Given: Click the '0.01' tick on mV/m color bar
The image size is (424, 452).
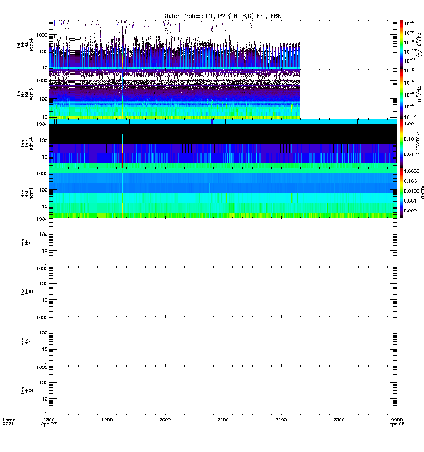Looking at the screenshot, I should (409, 154).
